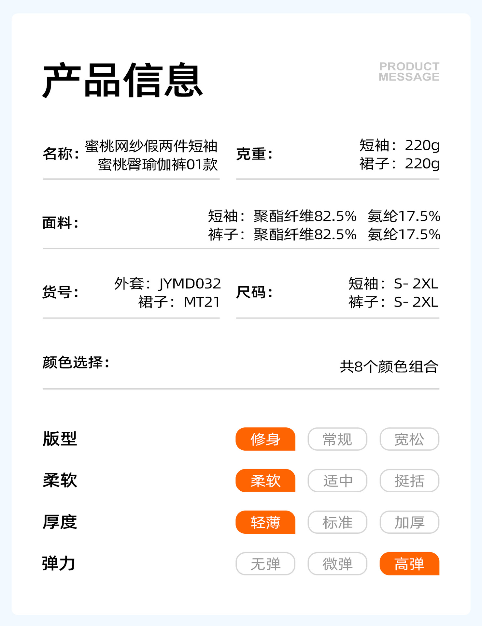Click the PRODUCT MESSAGE caption

[x=409, y=71]
